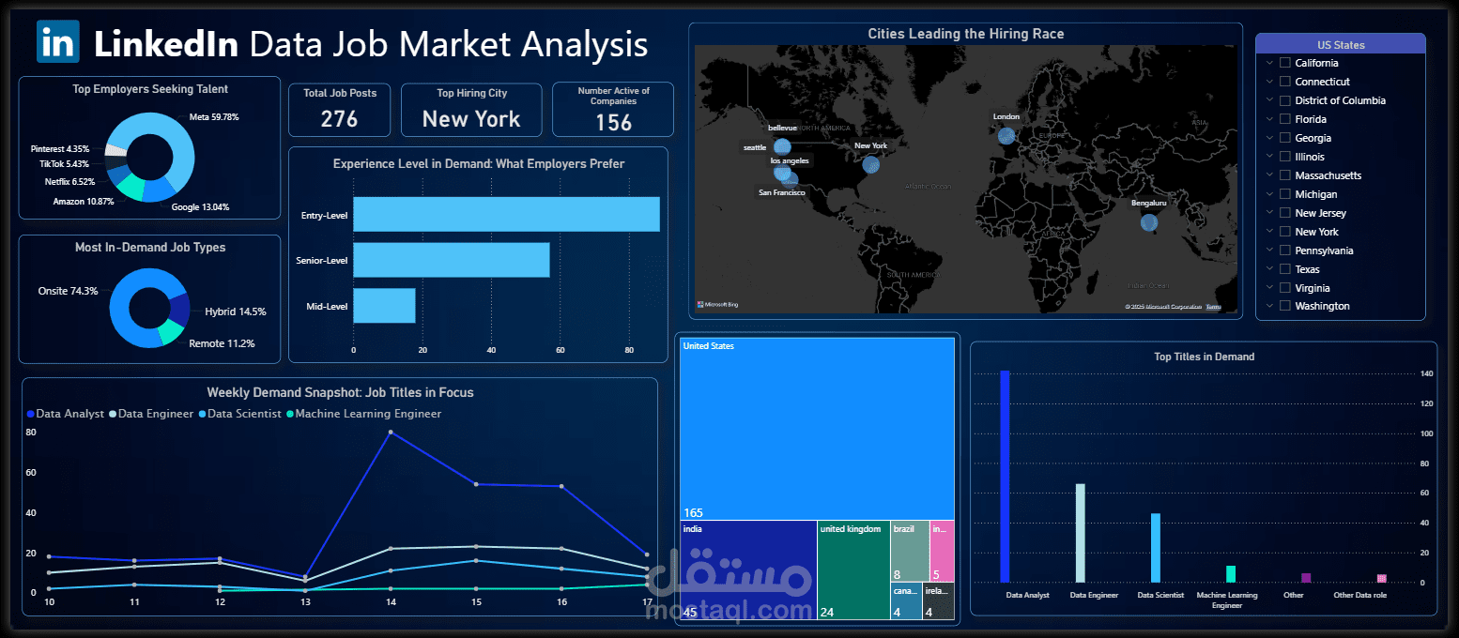Click the 'los angeles' map label

coord(789,160)
